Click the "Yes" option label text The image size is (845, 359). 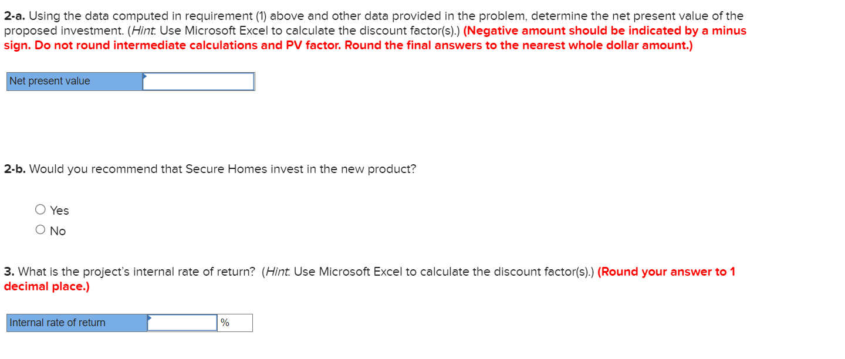click(59, 210)
